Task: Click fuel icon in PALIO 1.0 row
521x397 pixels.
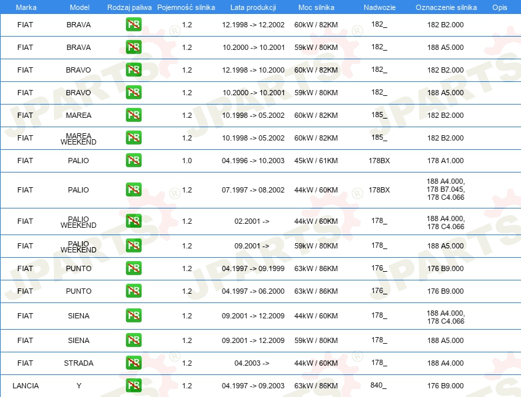Action: tap(133, 160)
